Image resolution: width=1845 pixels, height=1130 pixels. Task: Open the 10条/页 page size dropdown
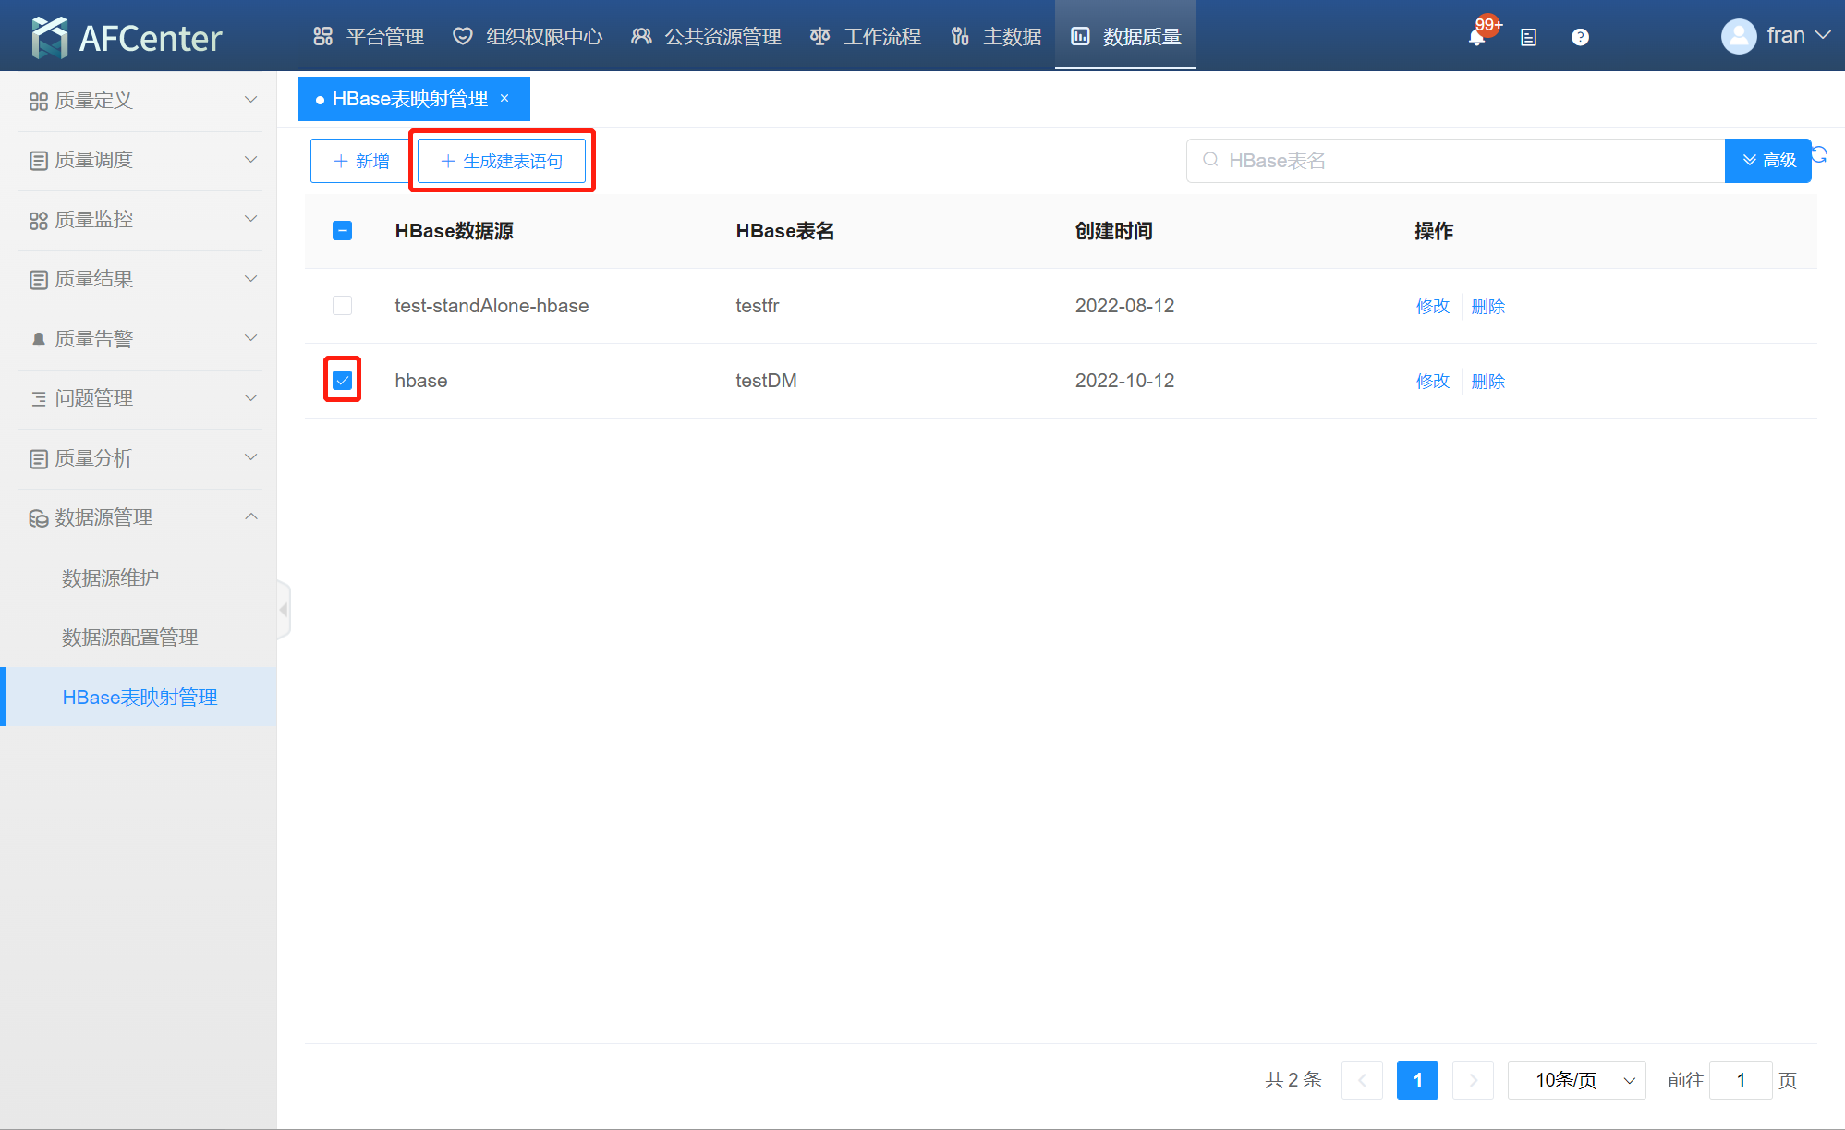(1576, 1080)
